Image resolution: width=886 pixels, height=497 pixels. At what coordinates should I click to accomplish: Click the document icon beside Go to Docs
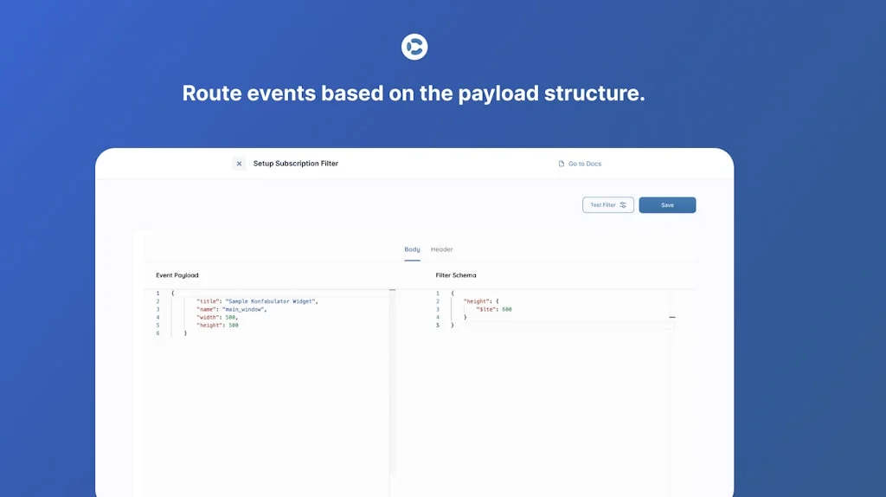point(562,164)
